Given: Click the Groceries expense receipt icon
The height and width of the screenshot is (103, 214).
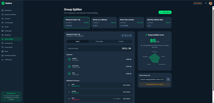Looking at the screenshot, I should click(69, 66).
